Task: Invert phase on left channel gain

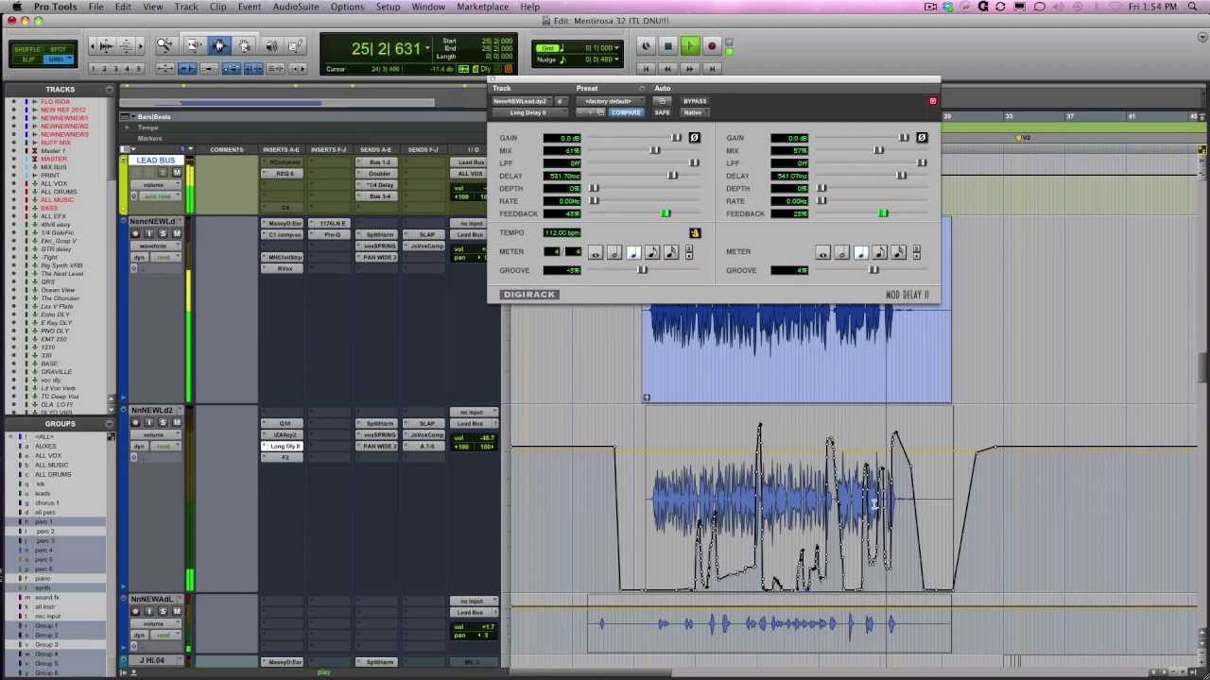Action: tap(694, 138)
